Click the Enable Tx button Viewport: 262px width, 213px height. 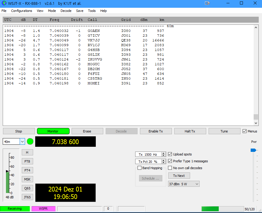click(x=156, y=131)
